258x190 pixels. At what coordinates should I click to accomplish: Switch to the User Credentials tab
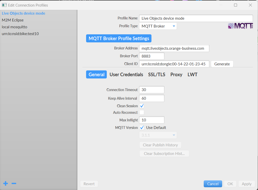click(x=126, y=74)
